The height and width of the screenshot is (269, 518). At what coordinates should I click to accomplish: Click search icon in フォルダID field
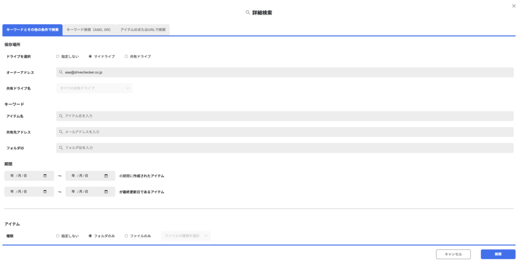[61, 148]
